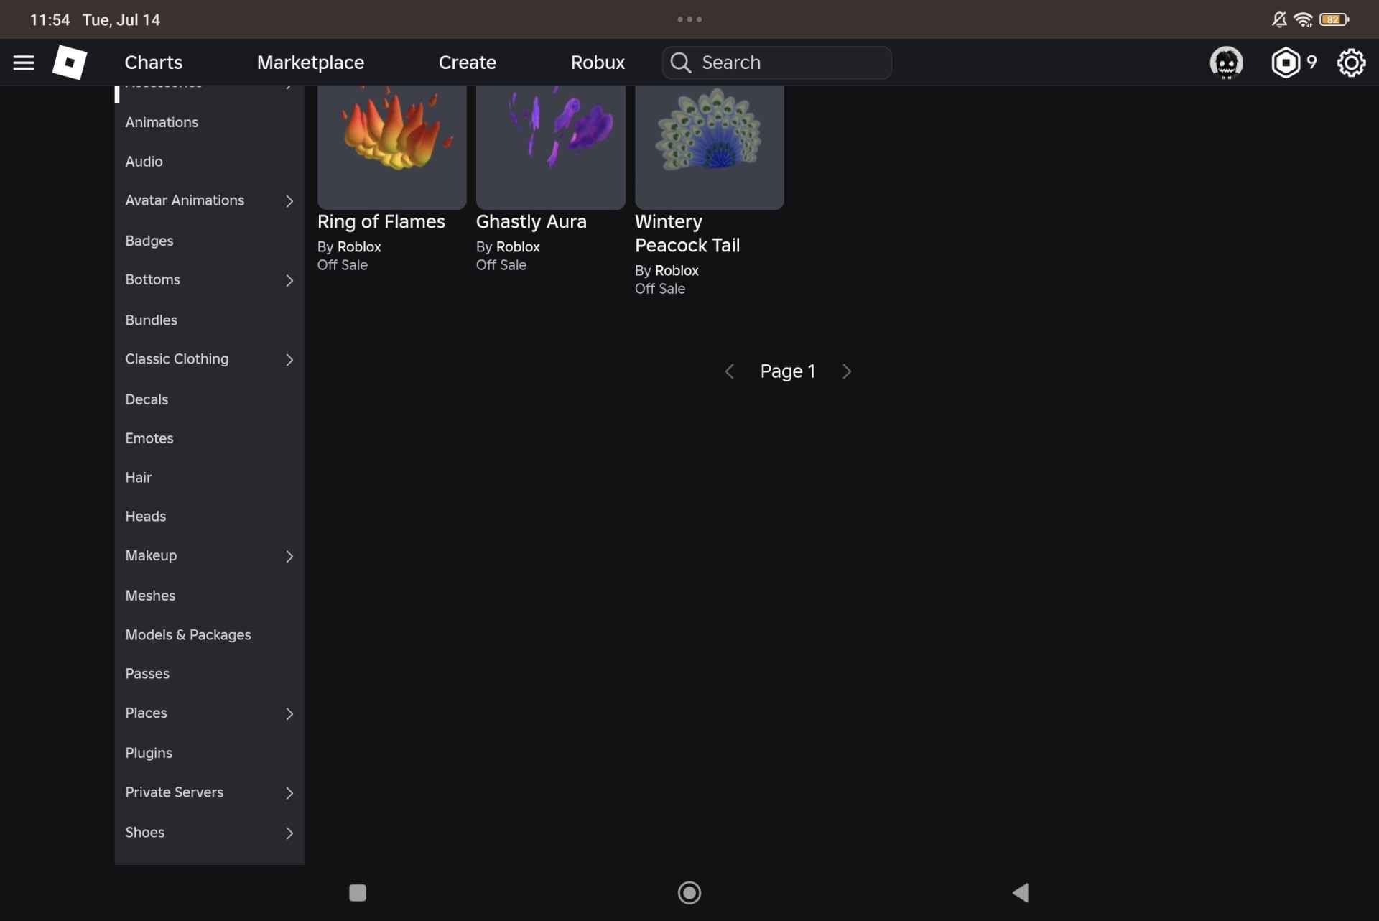Open the Marketplace tab
1379x921 pixels.
pyautogui.click(x=310, y=63)
